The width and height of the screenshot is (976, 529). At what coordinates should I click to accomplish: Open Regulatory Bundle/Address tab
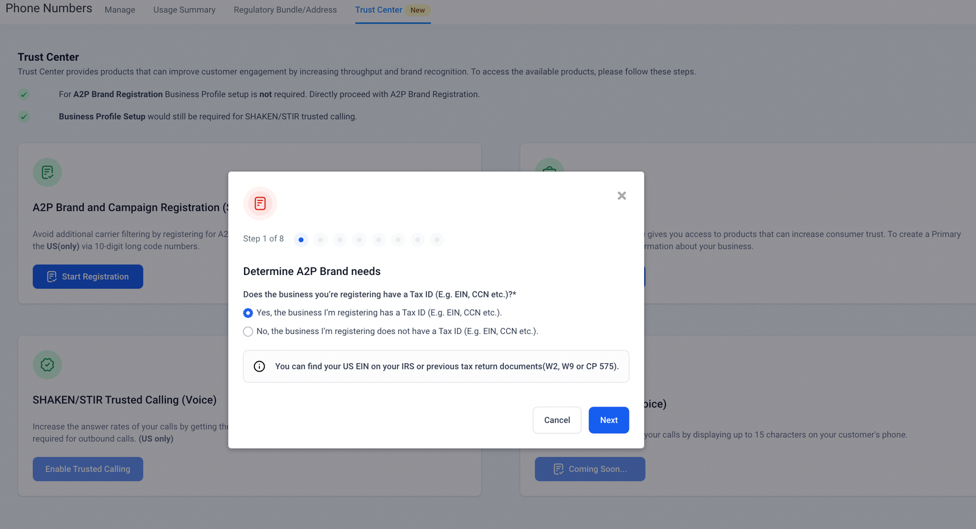coord(285,10)
